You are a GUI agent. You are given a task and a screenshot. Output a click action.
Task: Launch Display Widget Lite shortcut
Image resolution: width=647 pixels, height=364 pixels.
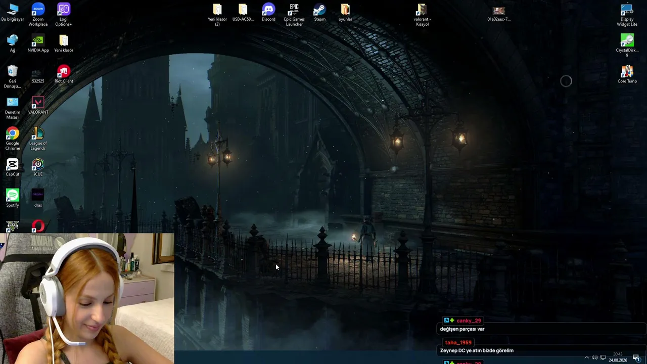[x=627, y=15]
